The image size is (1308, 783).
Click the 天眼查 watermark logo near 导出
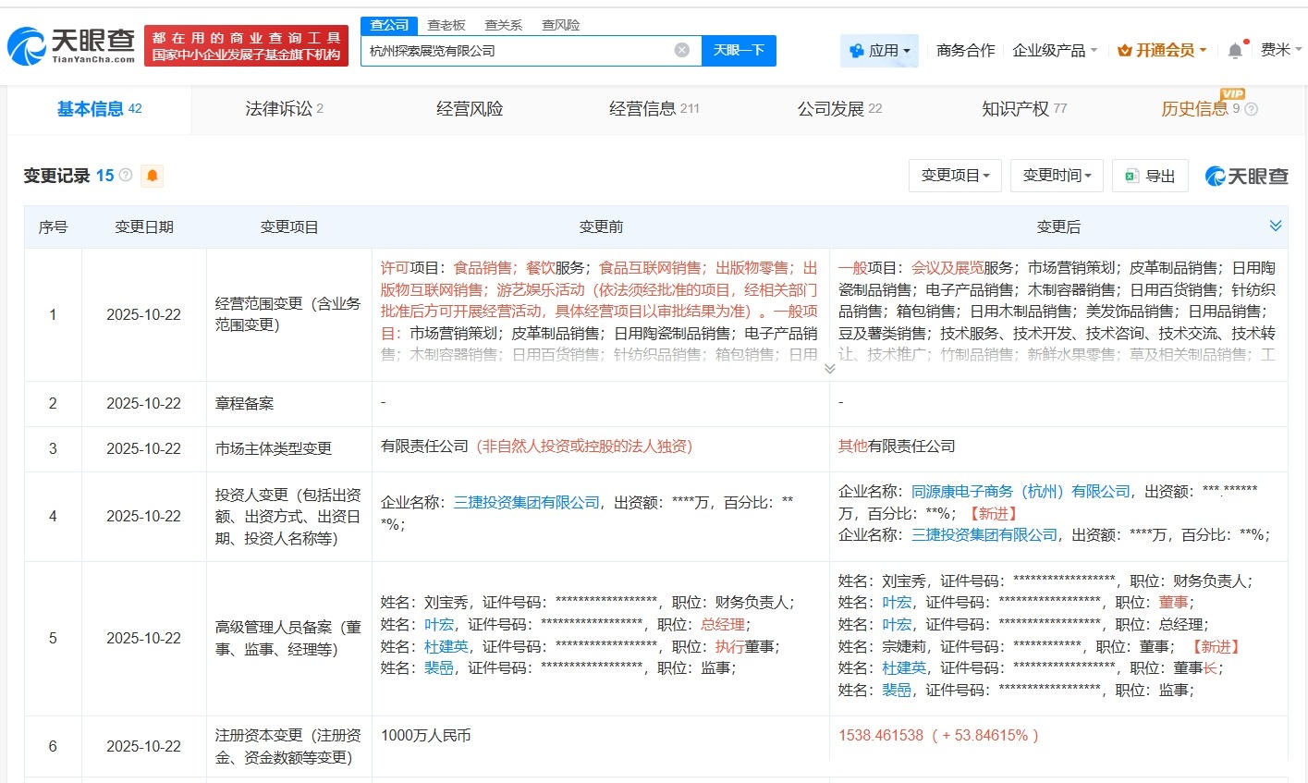pyautogui.click(x=1245, y=176)
